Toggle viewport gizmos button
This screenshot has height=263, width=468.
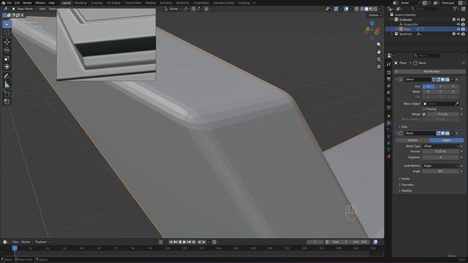pyautogui.click(x=336, y=9)
